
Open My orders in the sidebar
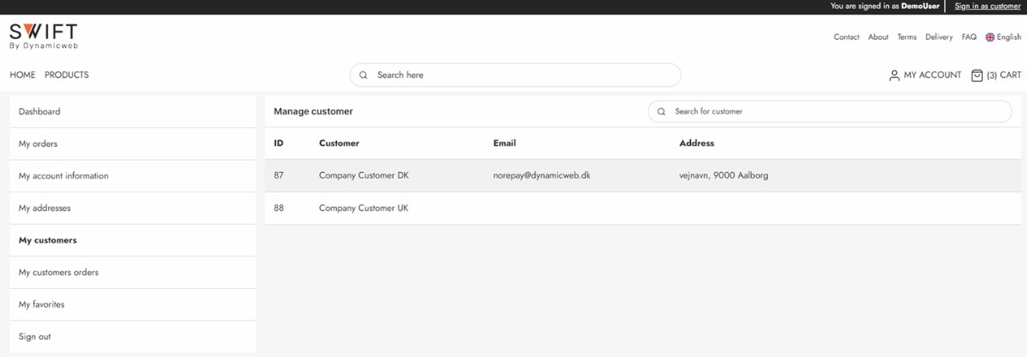[x=38, y=144]
